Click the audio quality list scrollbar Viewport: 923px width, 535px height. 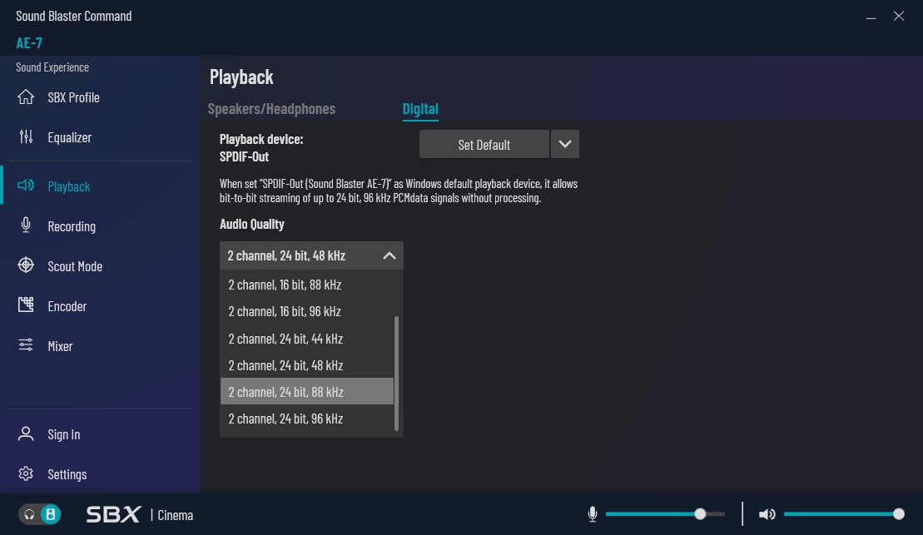tap(396, 374)
